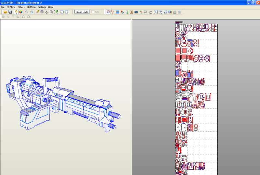Click the P.1 page number icon
The width and height of the screenshot is (260, 175).
pos(165,12)
